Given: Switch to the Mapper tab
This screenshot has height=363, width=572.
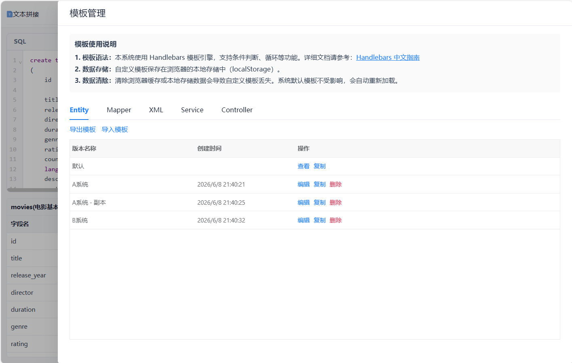Looking at the screenshot, I should (x=119, y=110).
